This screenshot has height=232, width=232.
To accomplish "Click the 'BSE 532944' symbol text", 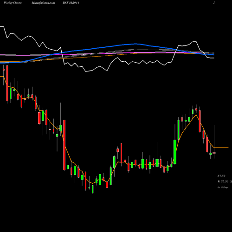I will coord(71,3).
